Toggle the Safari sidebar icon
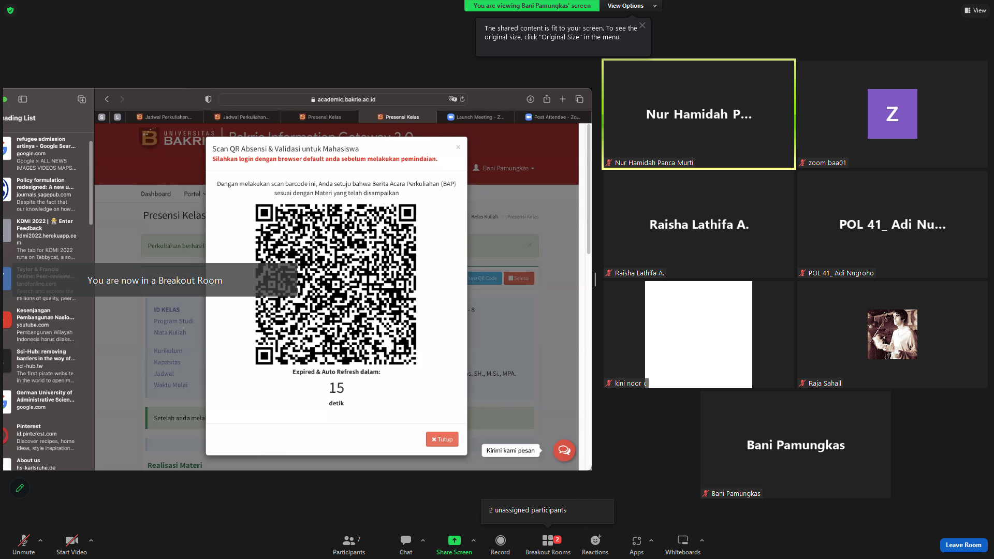This screenshot has height=559, width=994. [x=23, y=99]
